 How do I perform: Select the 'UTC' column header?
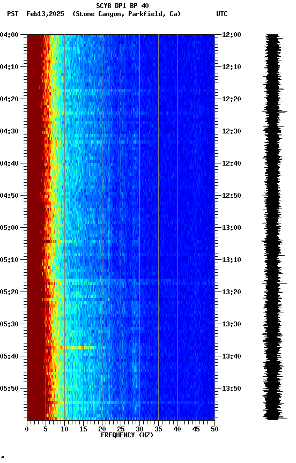(x=222, y=14)
